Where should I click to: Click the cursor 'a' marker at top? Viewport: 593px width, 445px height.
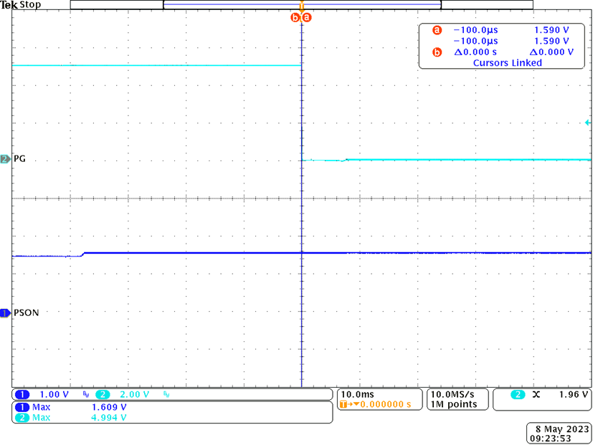[308, 17]
